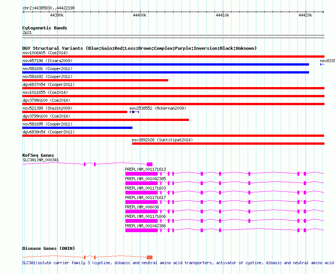
Task: Click the magenta SLC3A1 gene model in RefSeq
Action: (87, 164)
